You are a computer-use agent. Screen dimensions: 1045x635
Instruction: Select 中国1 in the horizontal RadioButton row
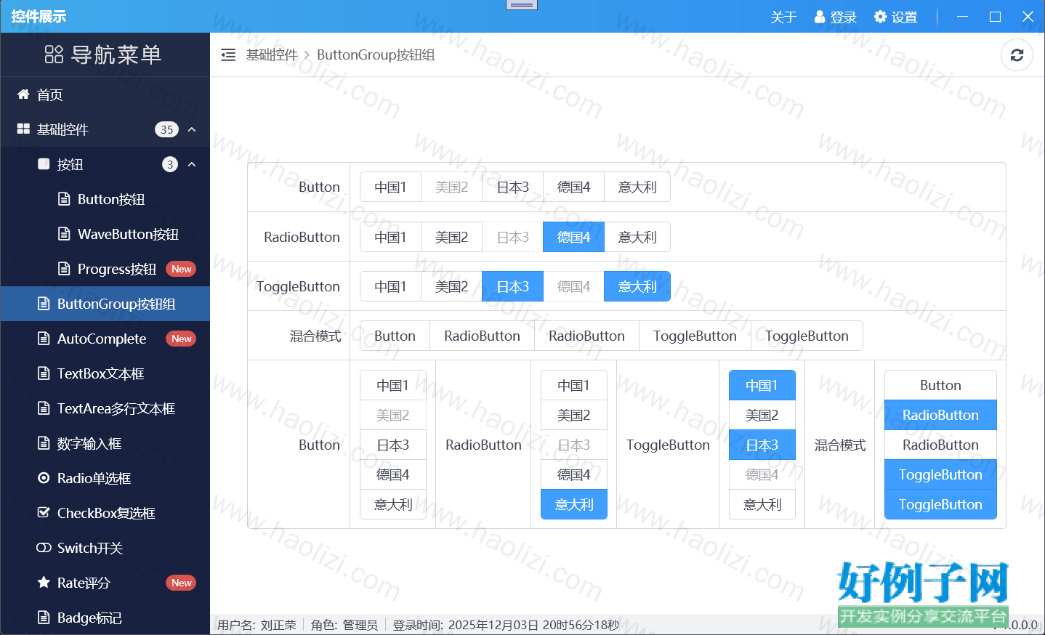[390, 237]
